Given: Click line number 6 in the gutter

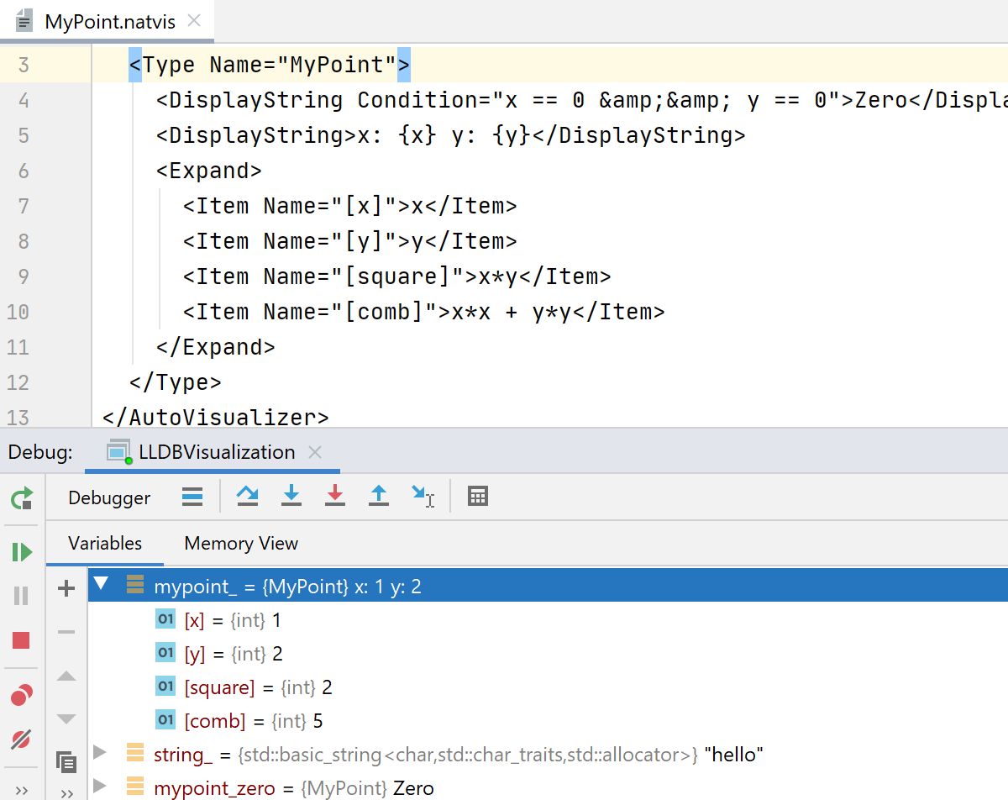Looking at the screenshot, I should [x=23, y=171].
